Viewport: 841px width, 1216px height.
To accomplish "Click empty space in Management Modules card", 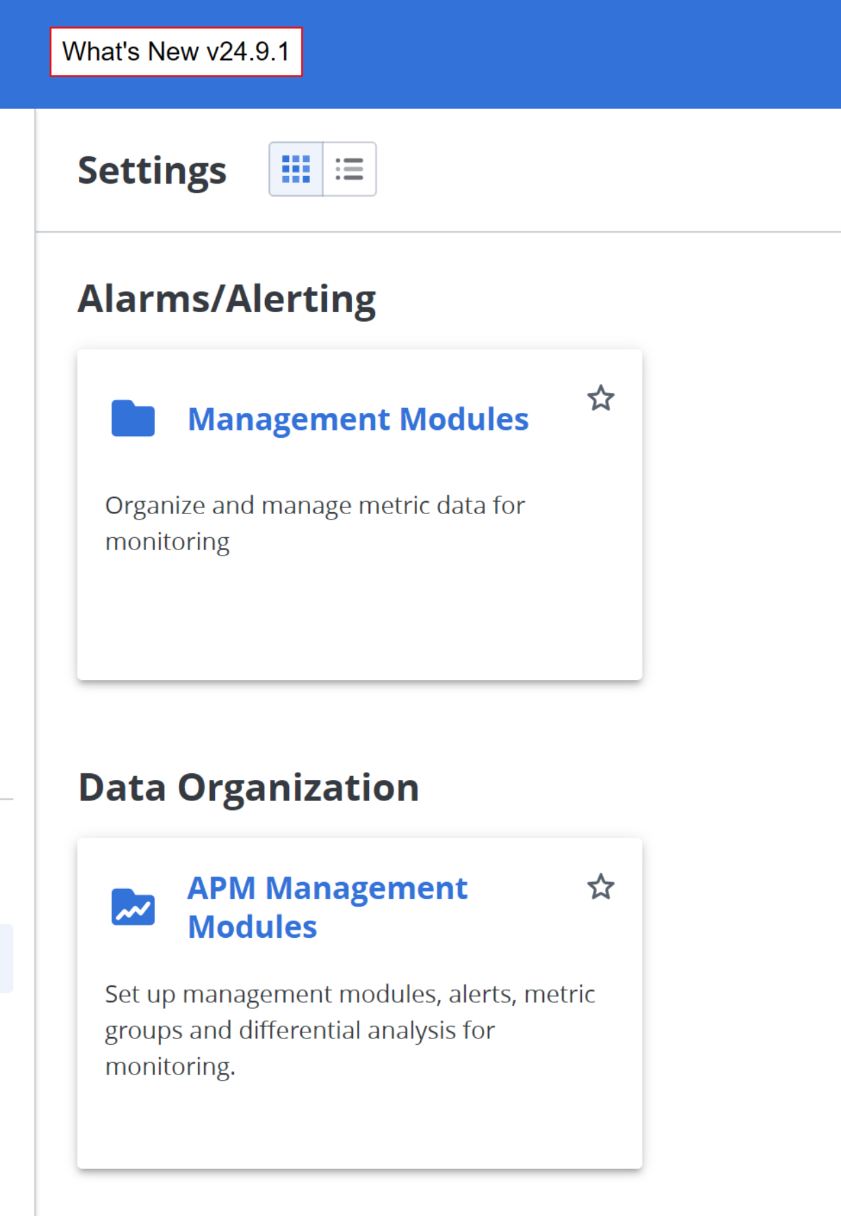I will (359, 619).
